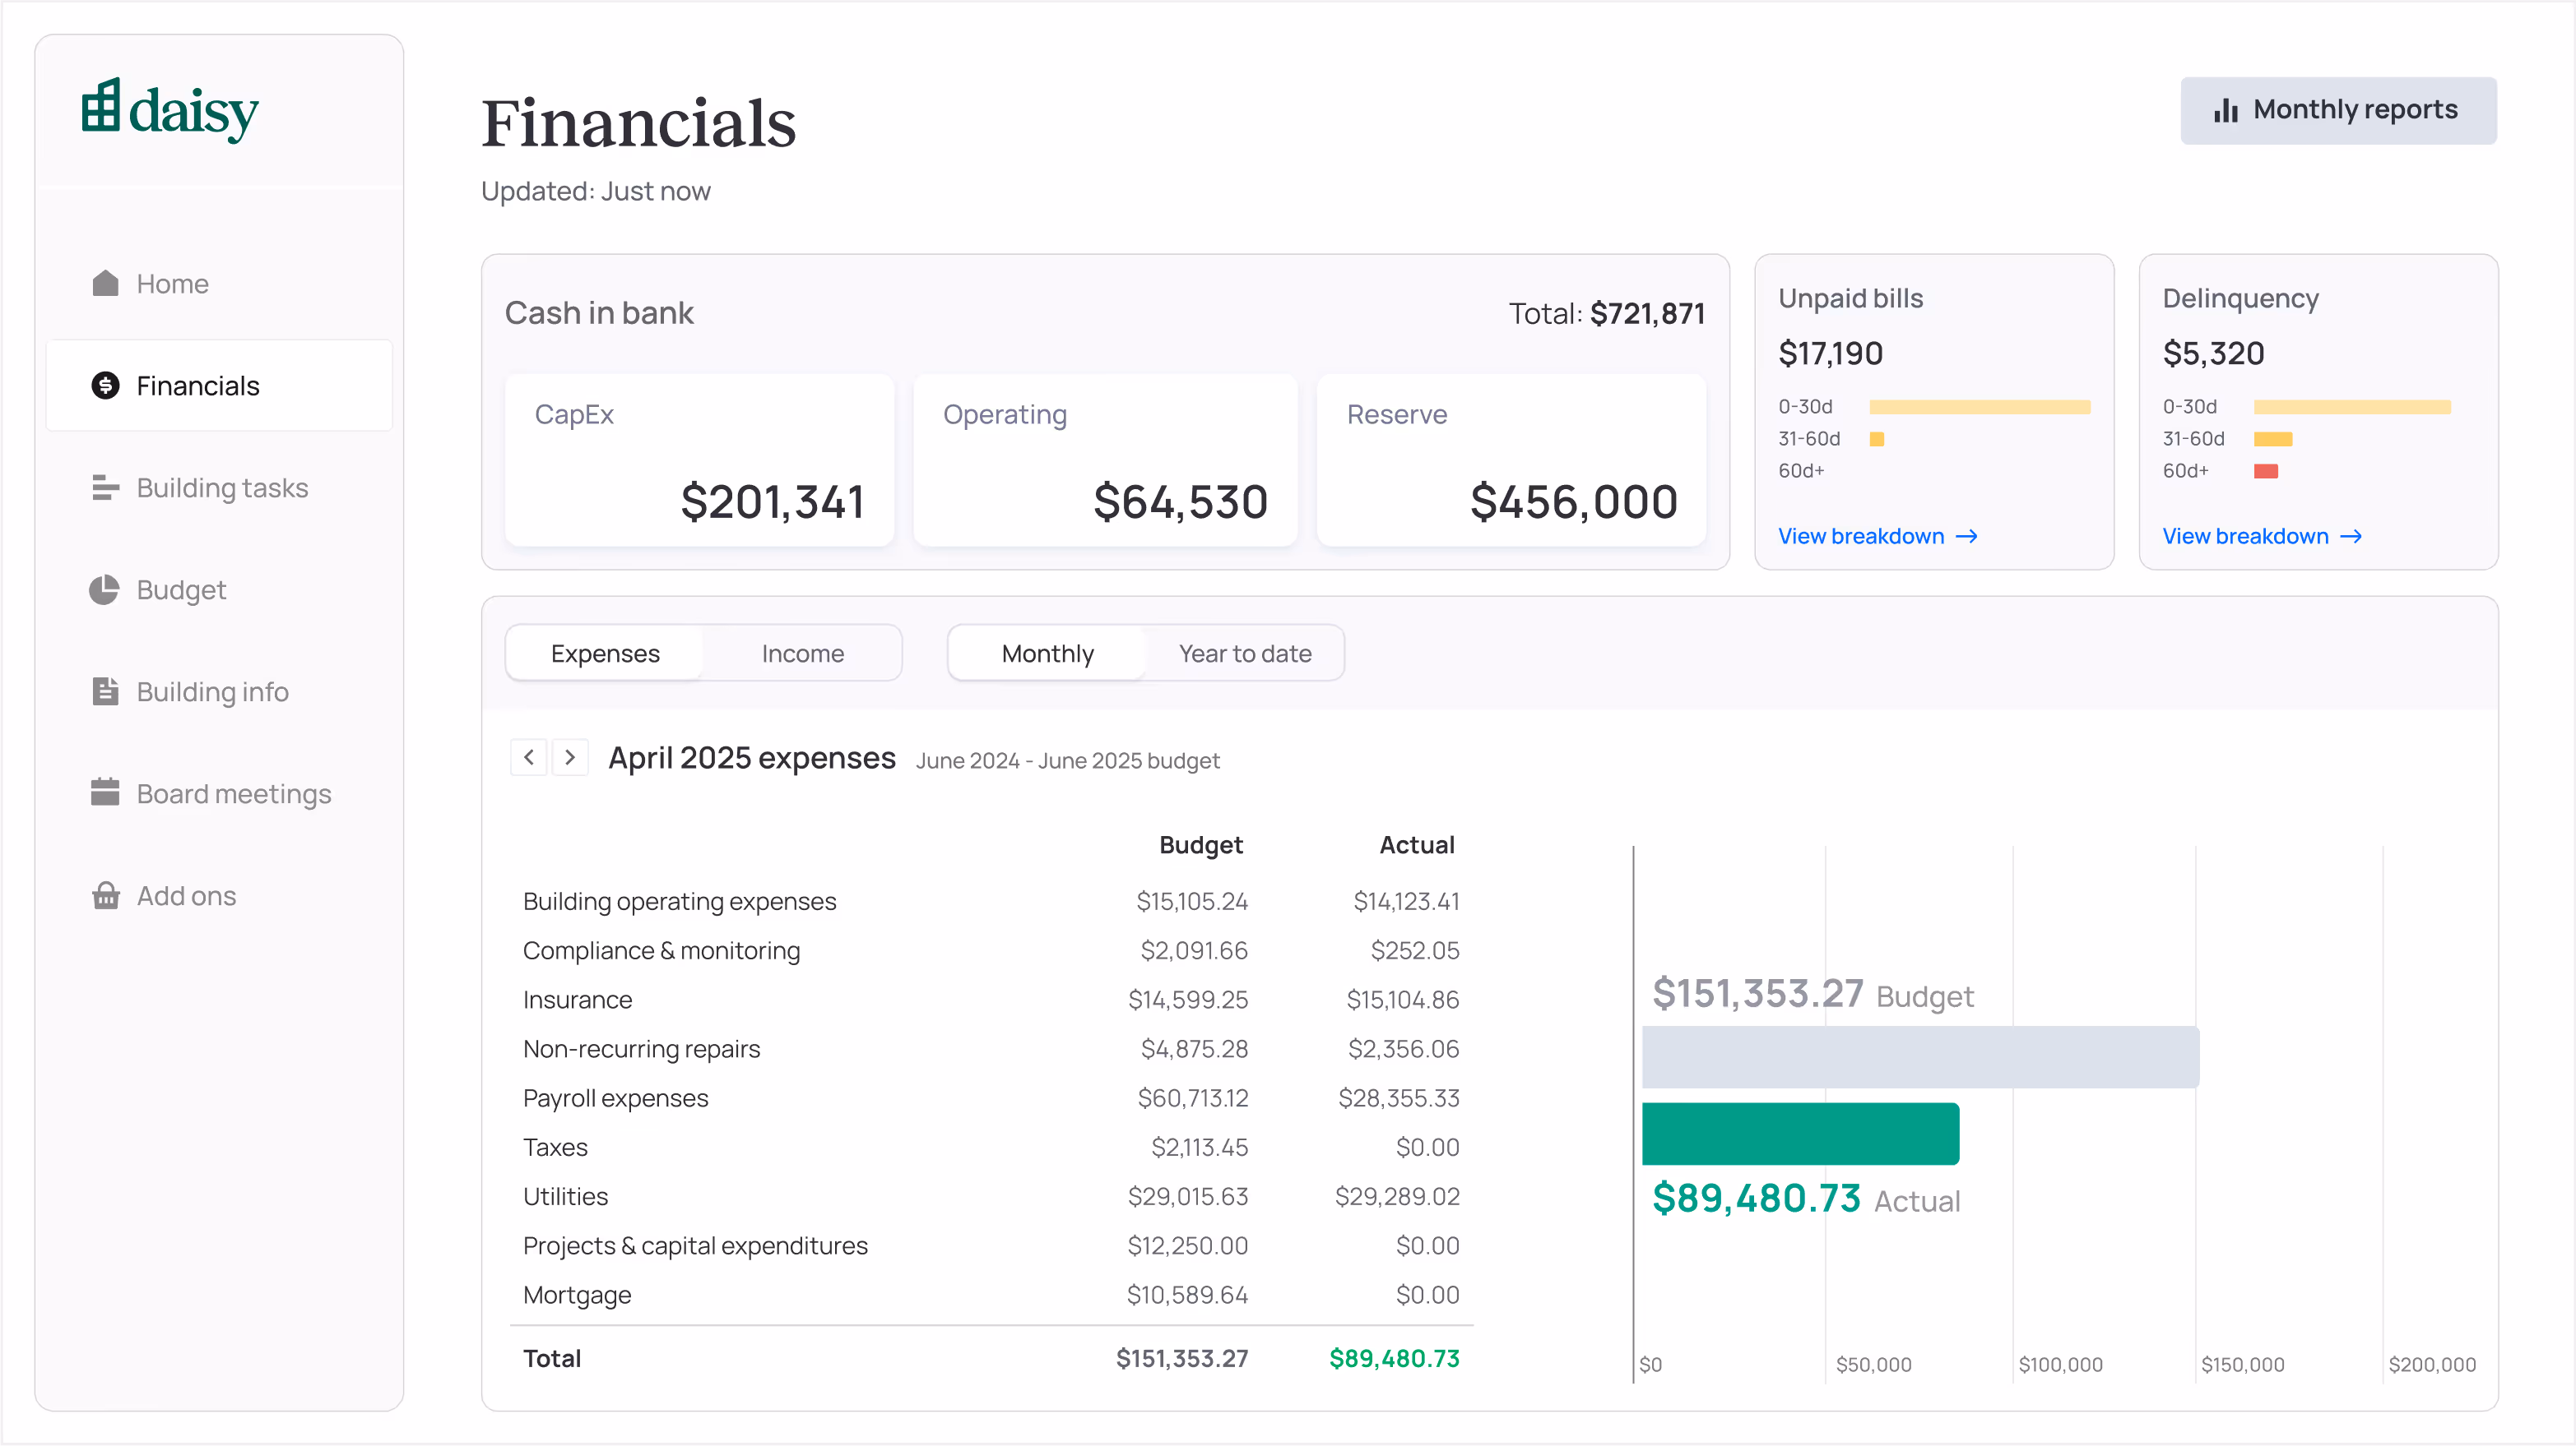Viewport: 2576px width, 1446px height.
Task: Open the Monthly reports button
Action: [2337, 110]
